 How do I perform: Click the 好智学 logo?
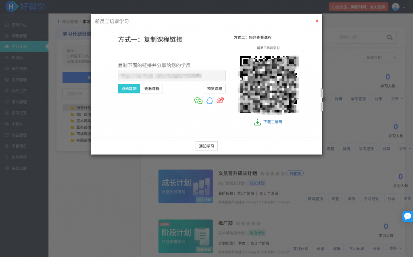(25, 6)
